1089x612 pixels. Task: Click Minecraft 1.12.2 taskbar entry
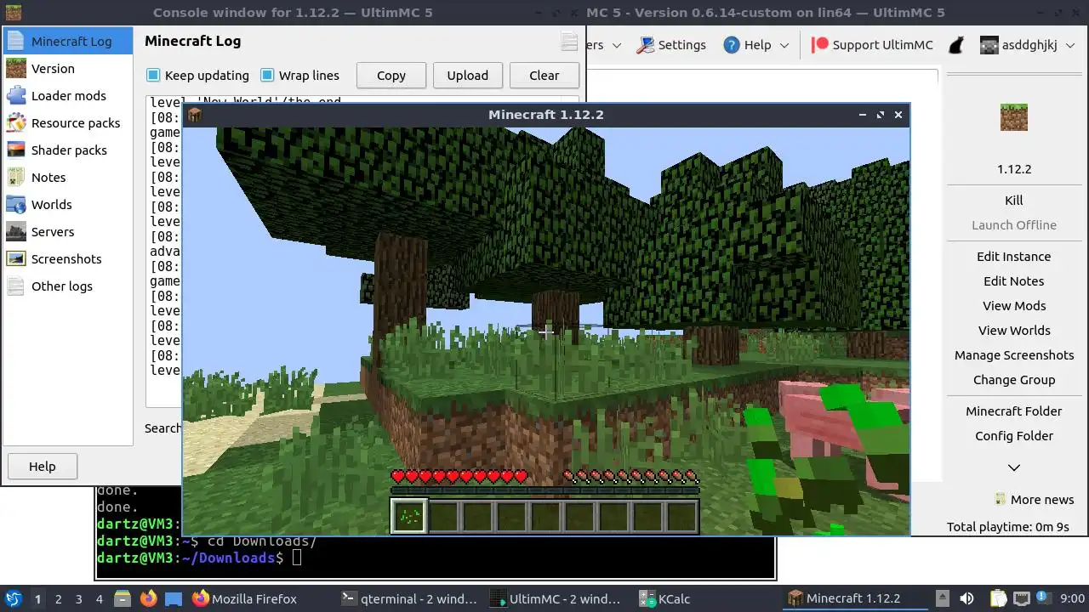pyautogui.click(x=855, y=599)
